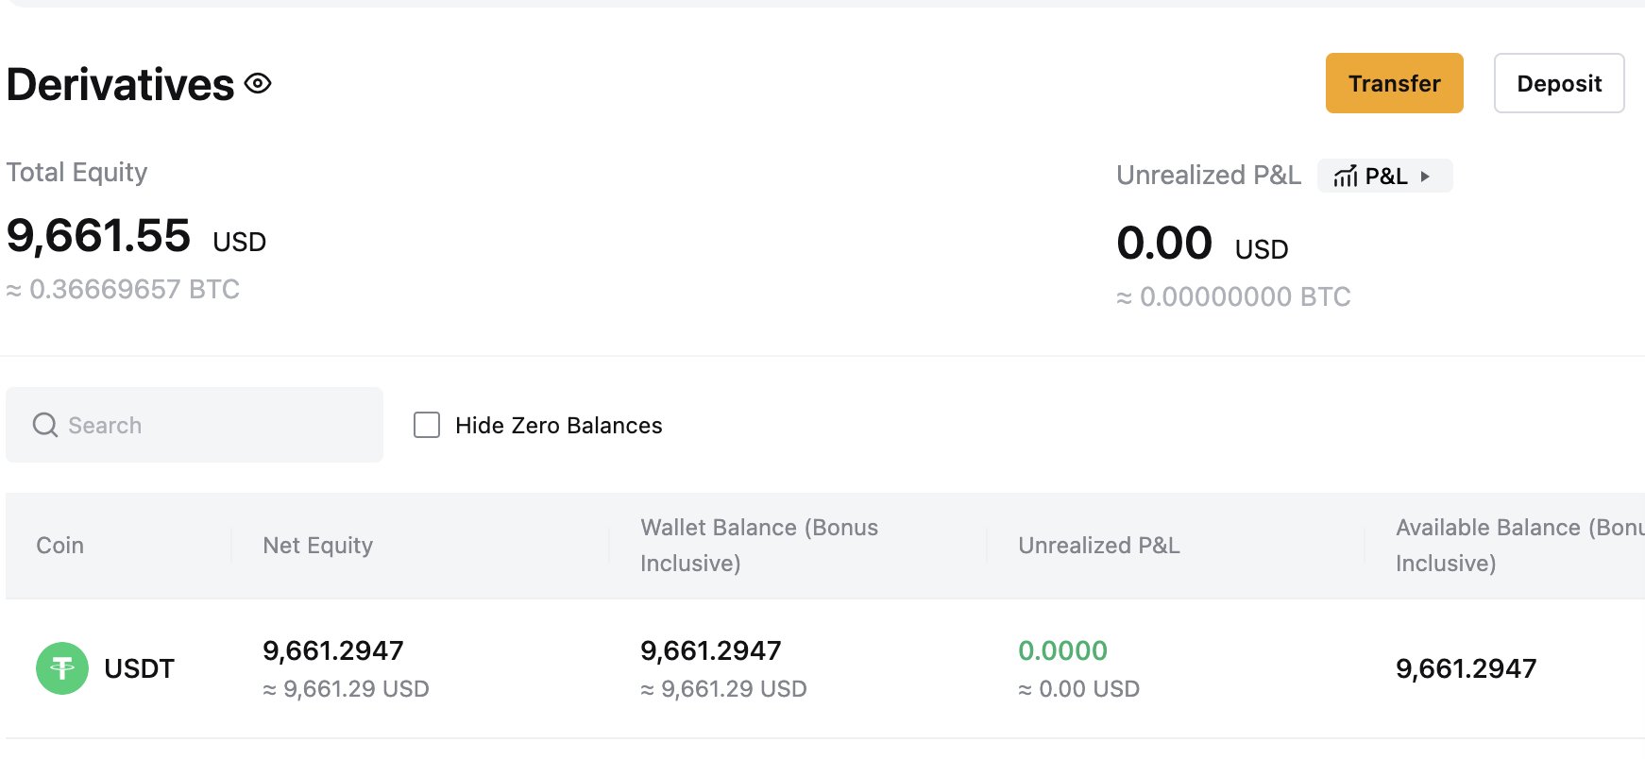This screenshot has width=1645, height=759.
Task: Enable the Hide Zero Balances checkbox
Action: tap(427, 425)
